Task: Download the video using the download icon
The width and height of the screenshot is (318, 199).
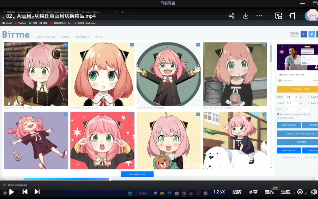Action: point(246,16)
